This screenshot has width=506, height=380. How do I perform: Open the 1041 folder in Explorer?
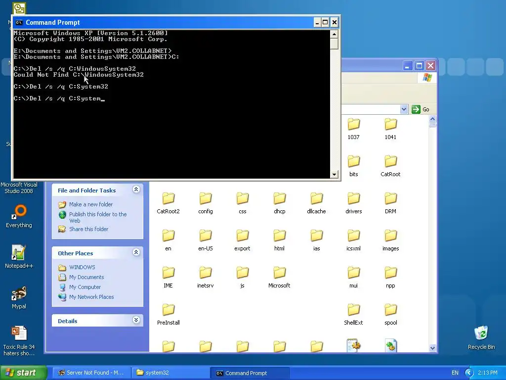point(390,129)
